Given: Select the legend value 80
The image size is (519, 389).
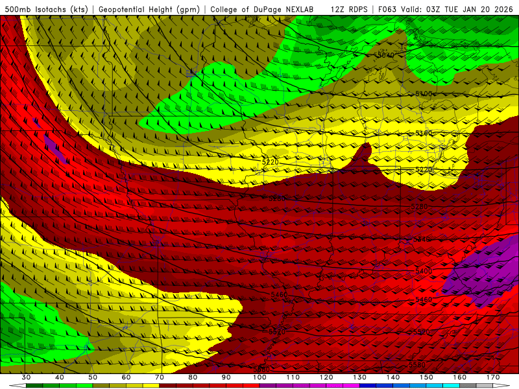Looking at the screenshot, I should click(x=193, y=377).
